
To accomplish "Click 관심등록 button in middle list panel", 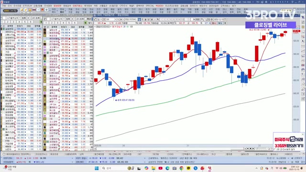I will [80, 19].
